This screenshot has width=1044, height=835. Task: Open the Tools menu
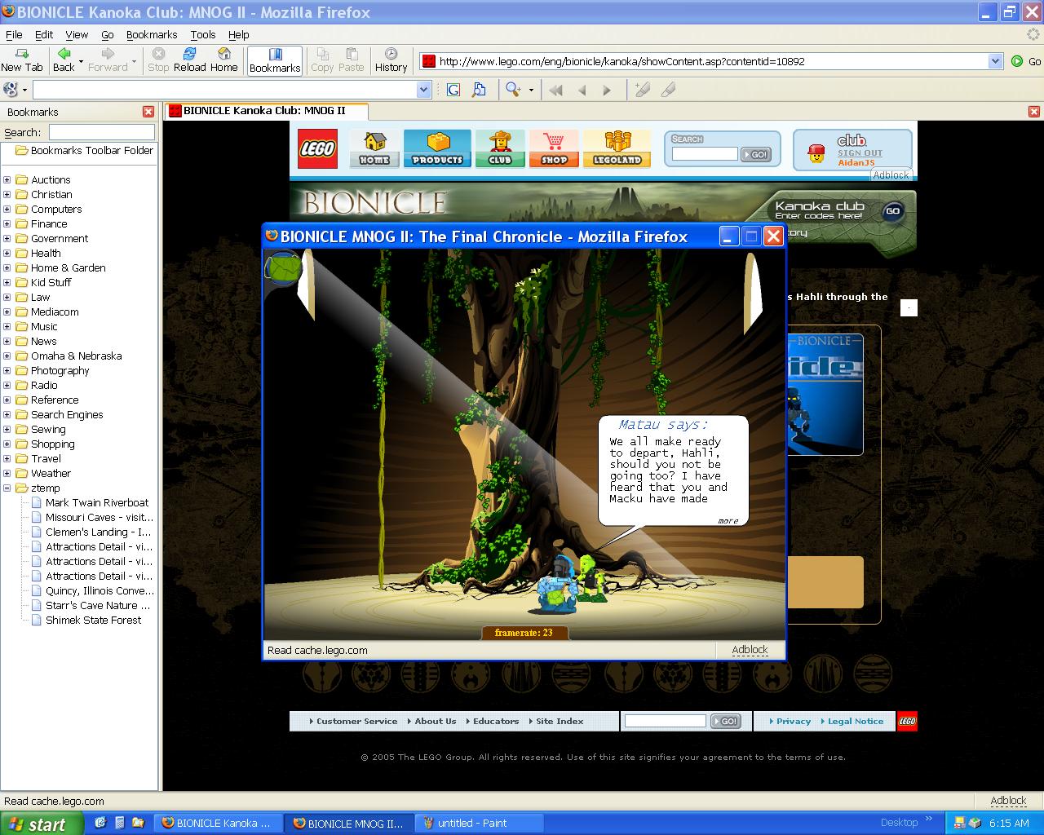203,35
